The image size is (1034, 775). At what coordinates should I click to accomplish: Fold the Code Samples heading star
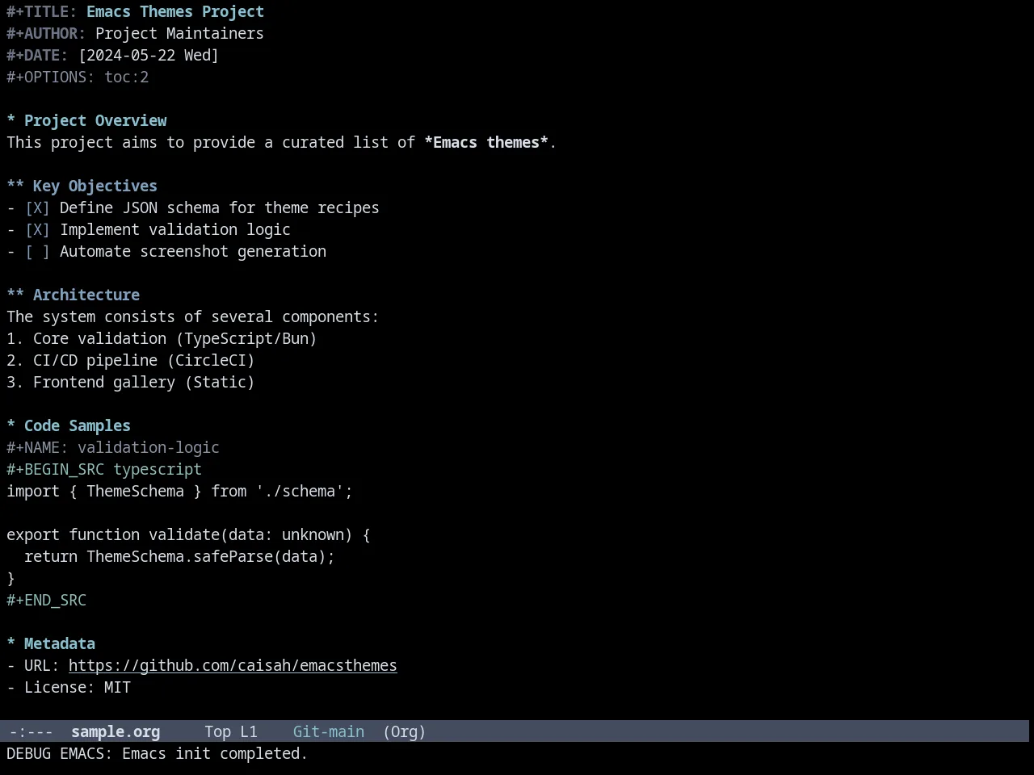pyautogui.click(x=11, y=426)
